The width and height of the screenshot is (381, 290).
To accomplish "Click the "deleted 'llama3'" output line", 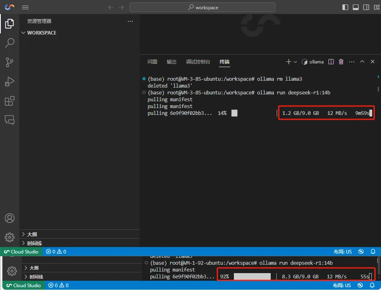I will pos(170,86).
